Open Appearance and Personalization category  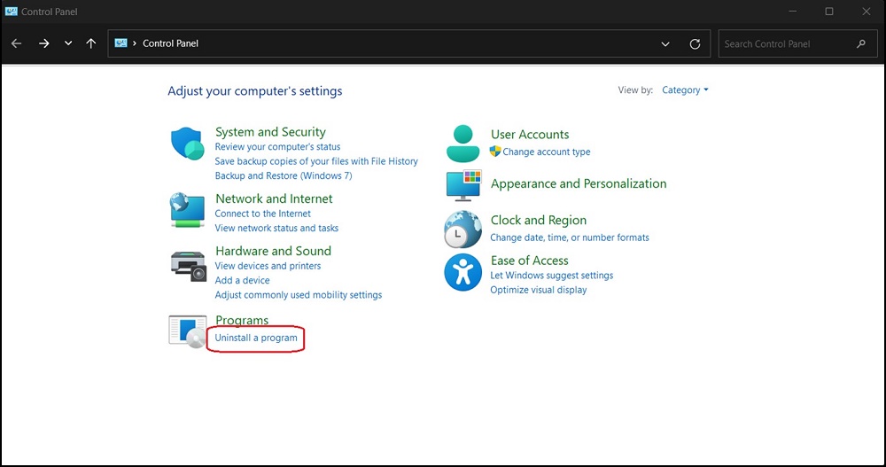point(579,183)
